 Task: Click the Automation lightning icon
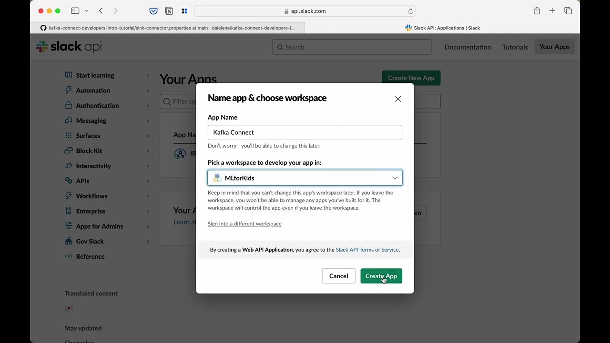click(69, 90)
